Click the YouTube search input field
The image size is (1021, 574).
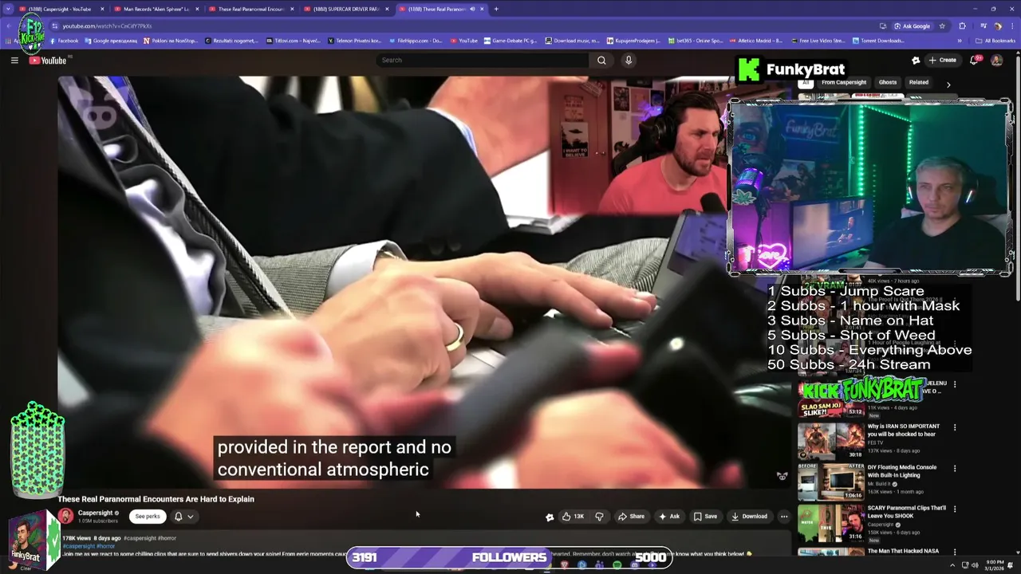tap(483, 60)
